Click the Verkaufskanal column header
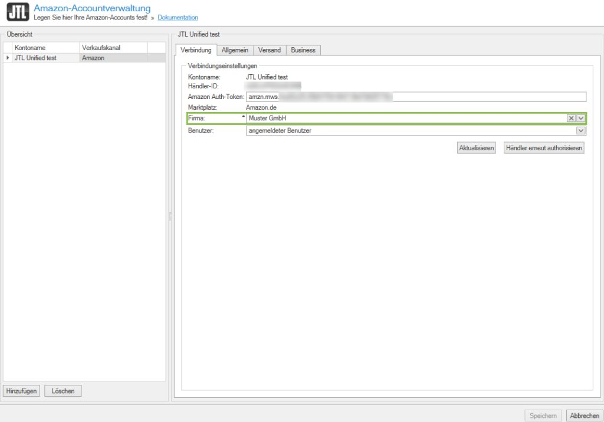This screenshot has height=422, width=604. point(113,48)
